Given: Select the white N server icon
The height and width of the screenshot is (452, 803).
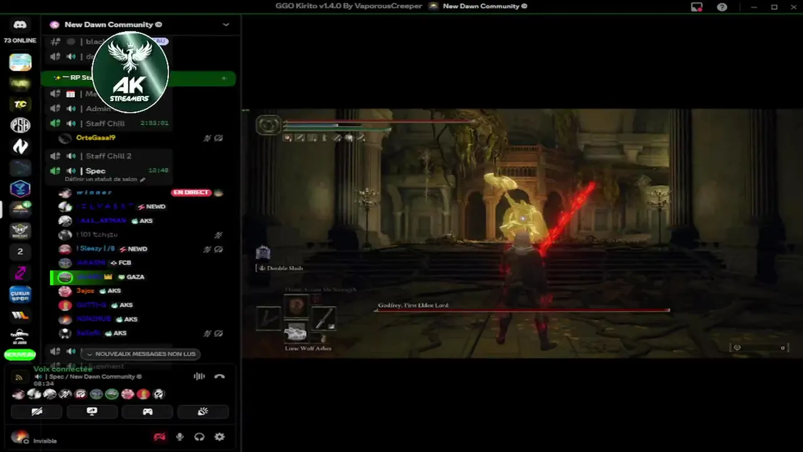Looking at the screenshot, I should click(20, 146).
